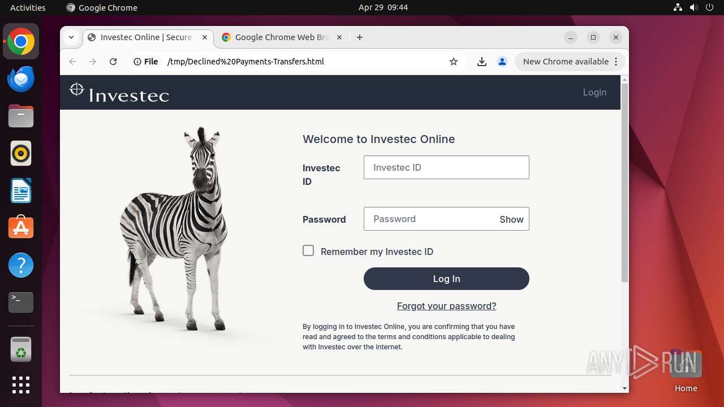Image resolution: width=724 pixels, height=407 pixels.
Task: Bookmark this tab with star icon
Action: [454, 62]
